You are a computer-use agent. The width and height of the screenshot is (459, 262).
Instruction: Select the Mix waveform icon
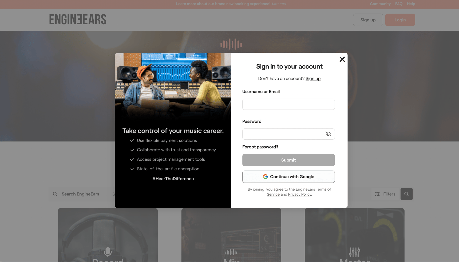click(x=231, y=252)
